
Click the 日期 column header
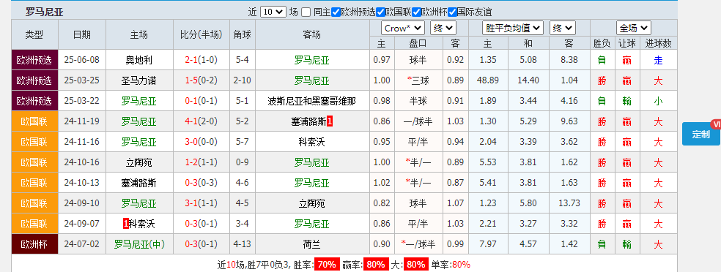pos(82,34)
